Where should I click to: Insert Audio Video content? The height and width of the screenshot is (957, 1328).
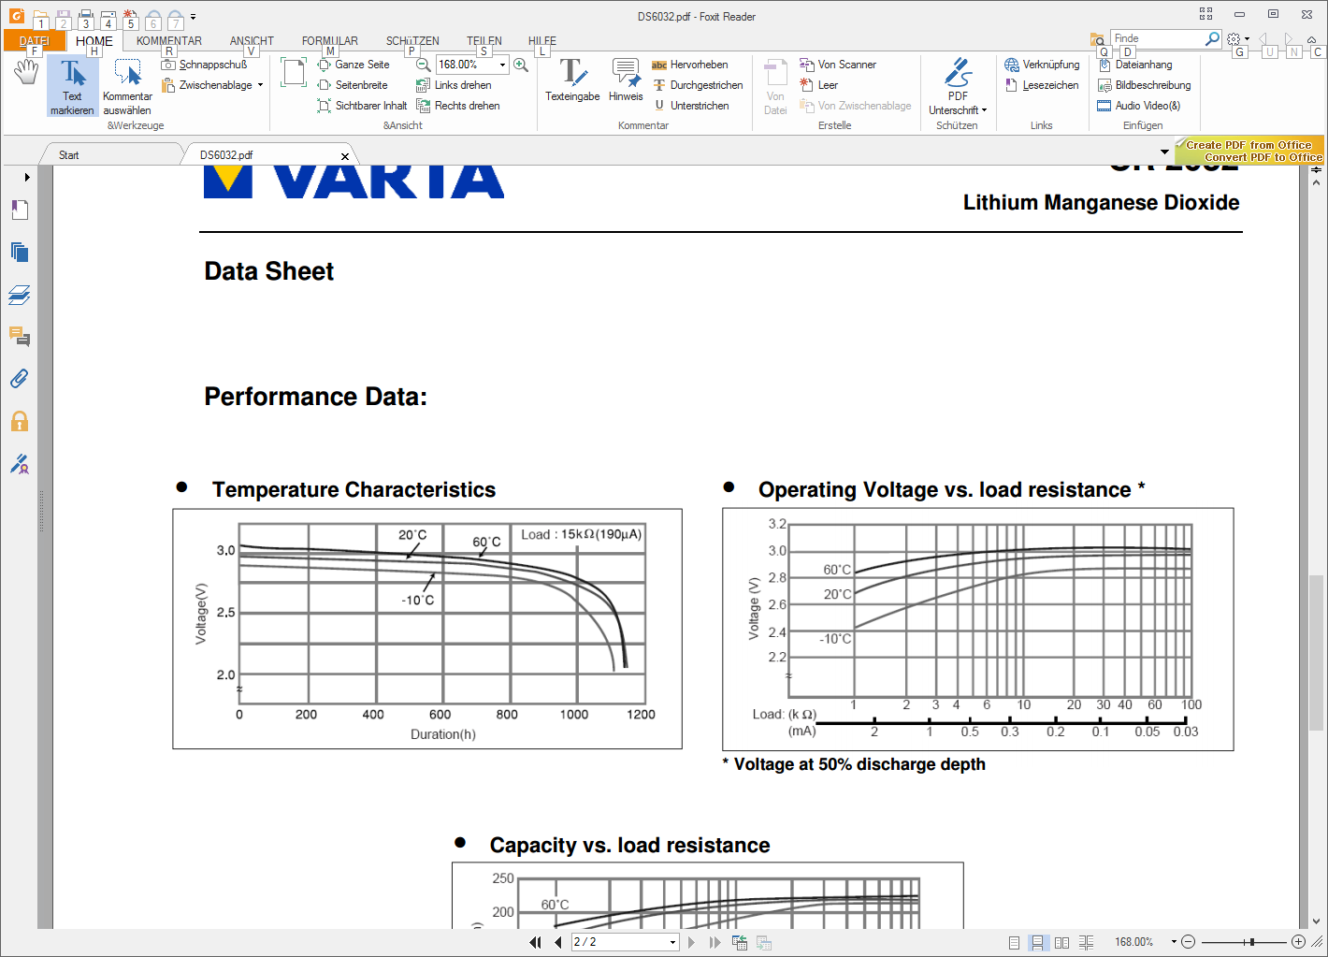click(1138, 106)
